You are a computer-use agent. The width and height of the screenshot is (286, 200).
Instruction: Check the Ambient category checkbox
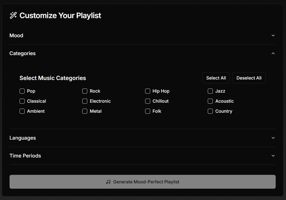pyautogui.click(x=22, y=111)
